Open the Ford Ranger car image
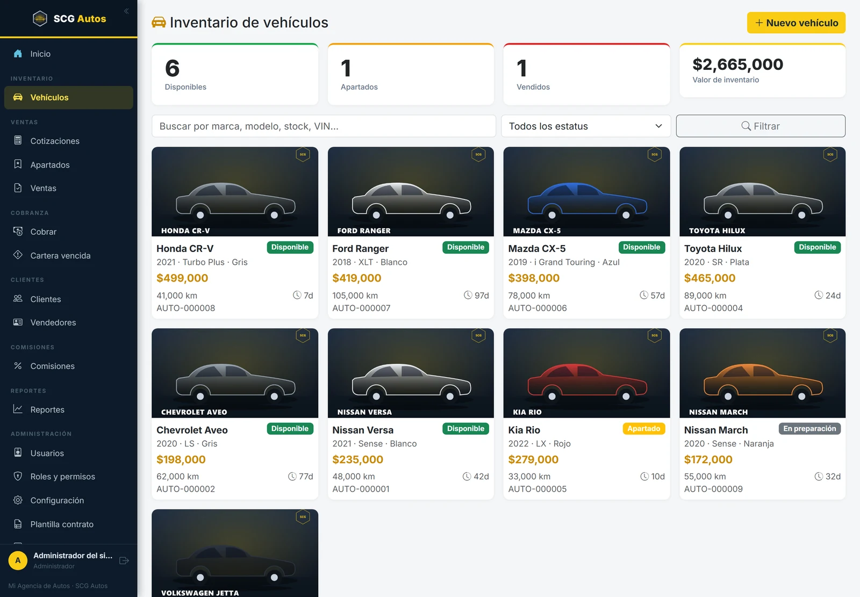This screenshot has height=597, width=860. 411,192
